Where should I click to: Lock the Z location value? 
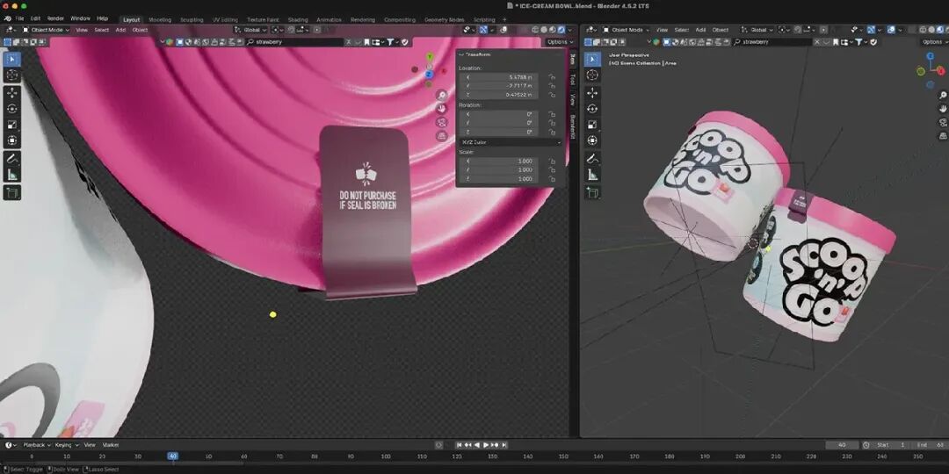551,95
